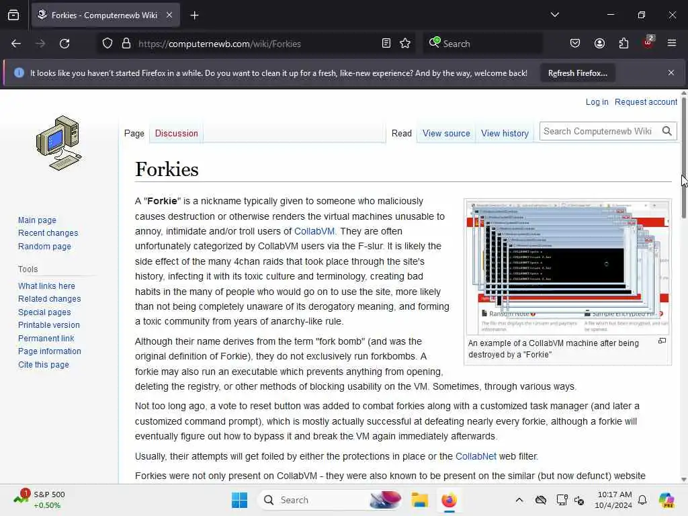Select the Read tab
Viewport: 688px width, 516px height.
402,134
